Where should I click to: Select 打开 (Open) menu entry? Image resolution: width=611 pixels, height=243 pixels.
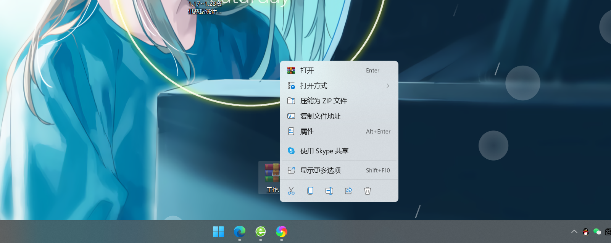339,70
